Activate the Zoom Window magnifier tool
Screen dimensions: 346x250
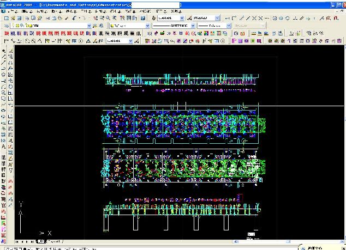pos(108,19)
